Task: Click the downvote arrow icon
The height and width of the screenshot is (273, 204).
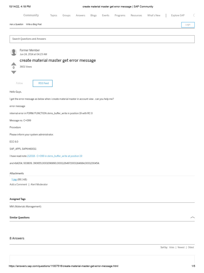Action: [14, 72]
